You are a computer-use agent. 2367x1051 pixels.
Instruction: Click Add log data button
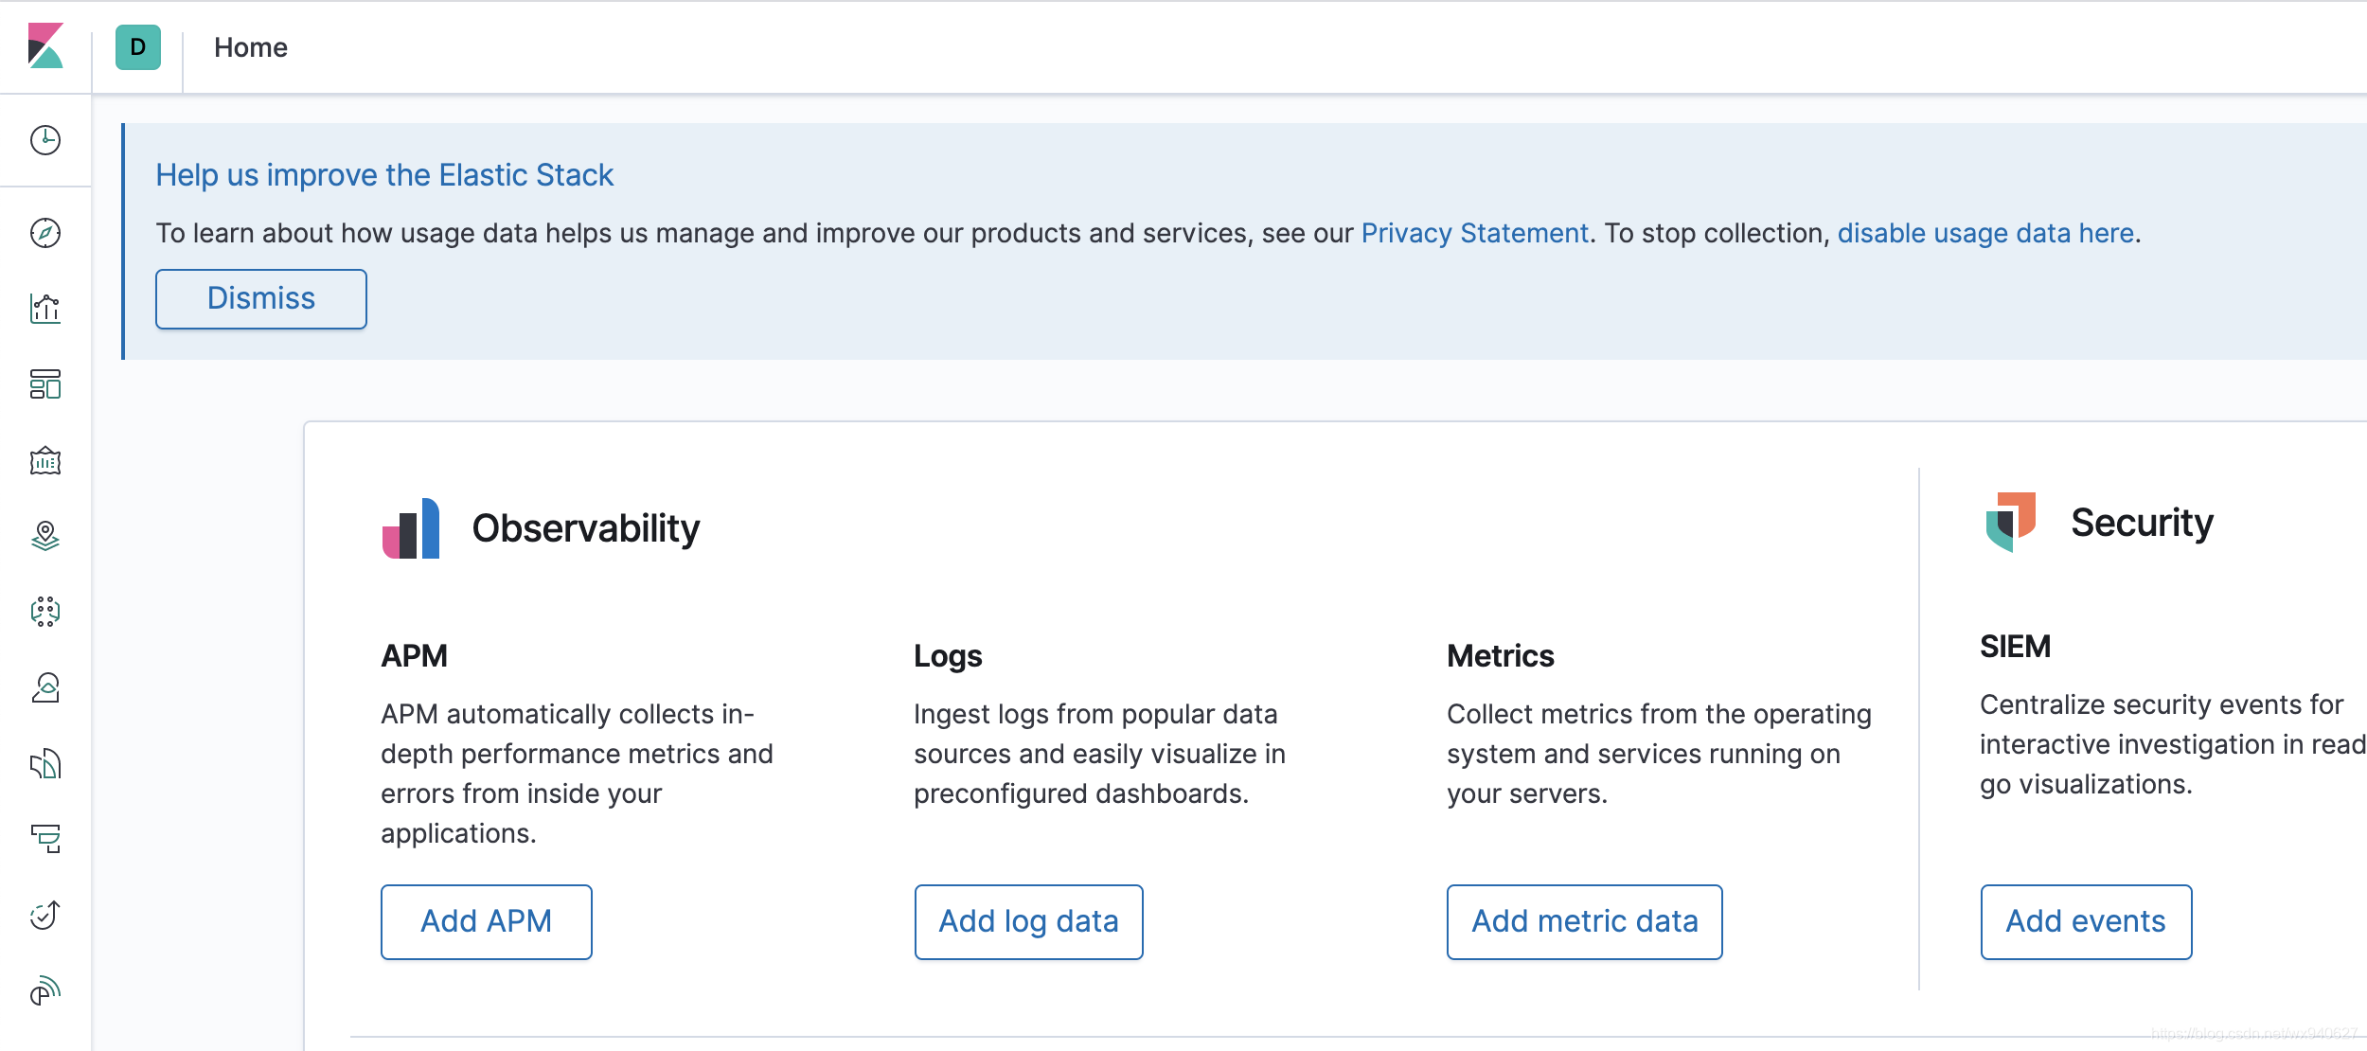[1029, 922]
